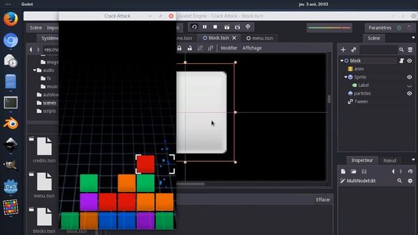Screen dimensions: 418x235
Task: Collapse the block root node
Action: coord(342,61)
